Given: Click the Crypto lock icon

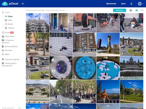Looking at the screenshot, I should pyautogui.click(x=3, y=36).
